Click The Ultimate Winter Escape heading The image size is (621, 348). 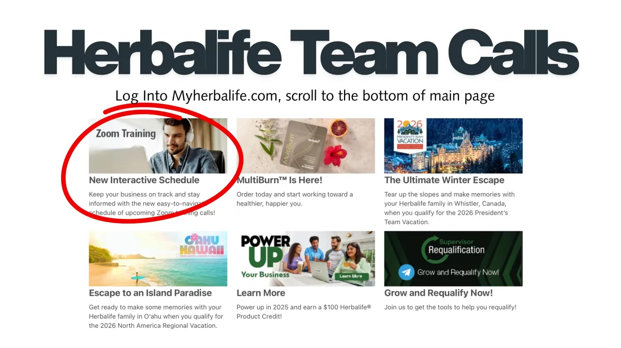[x=444, y=180]
